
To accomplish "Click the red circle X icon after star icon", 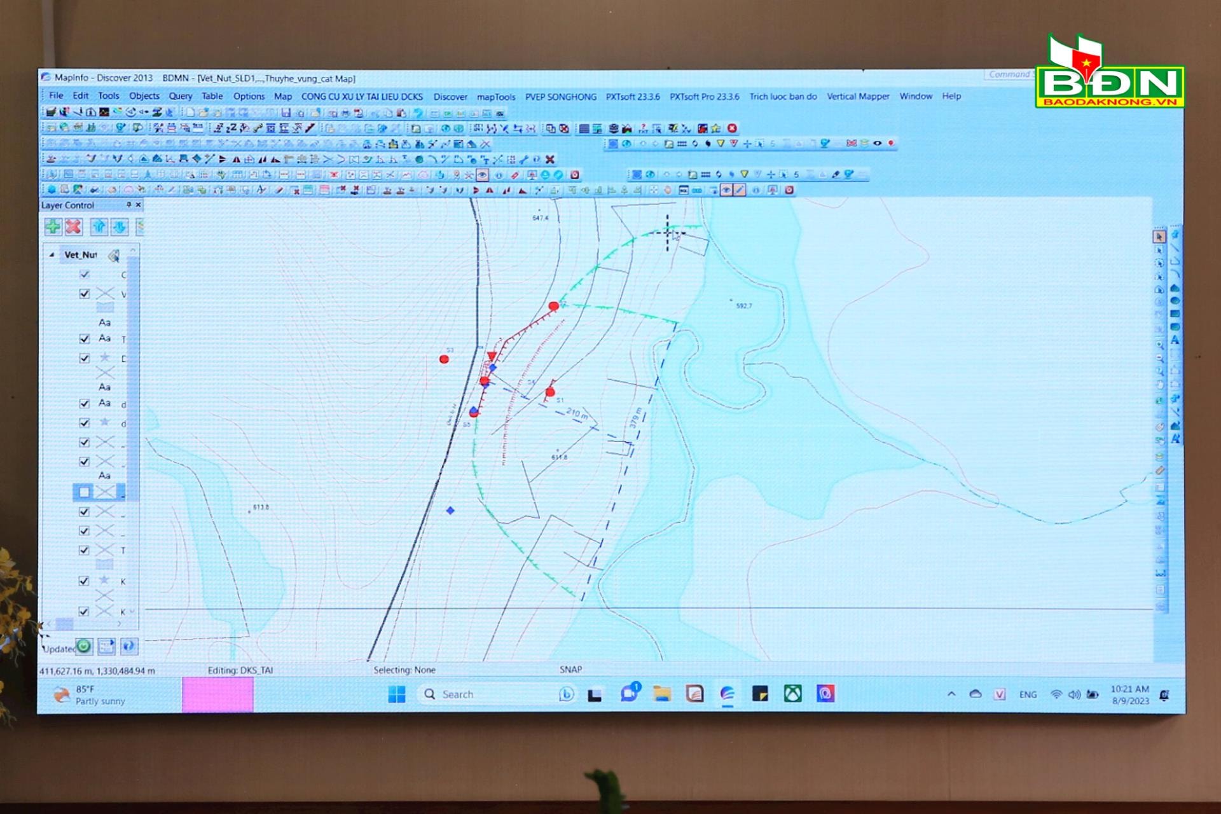I will [732, 128].
